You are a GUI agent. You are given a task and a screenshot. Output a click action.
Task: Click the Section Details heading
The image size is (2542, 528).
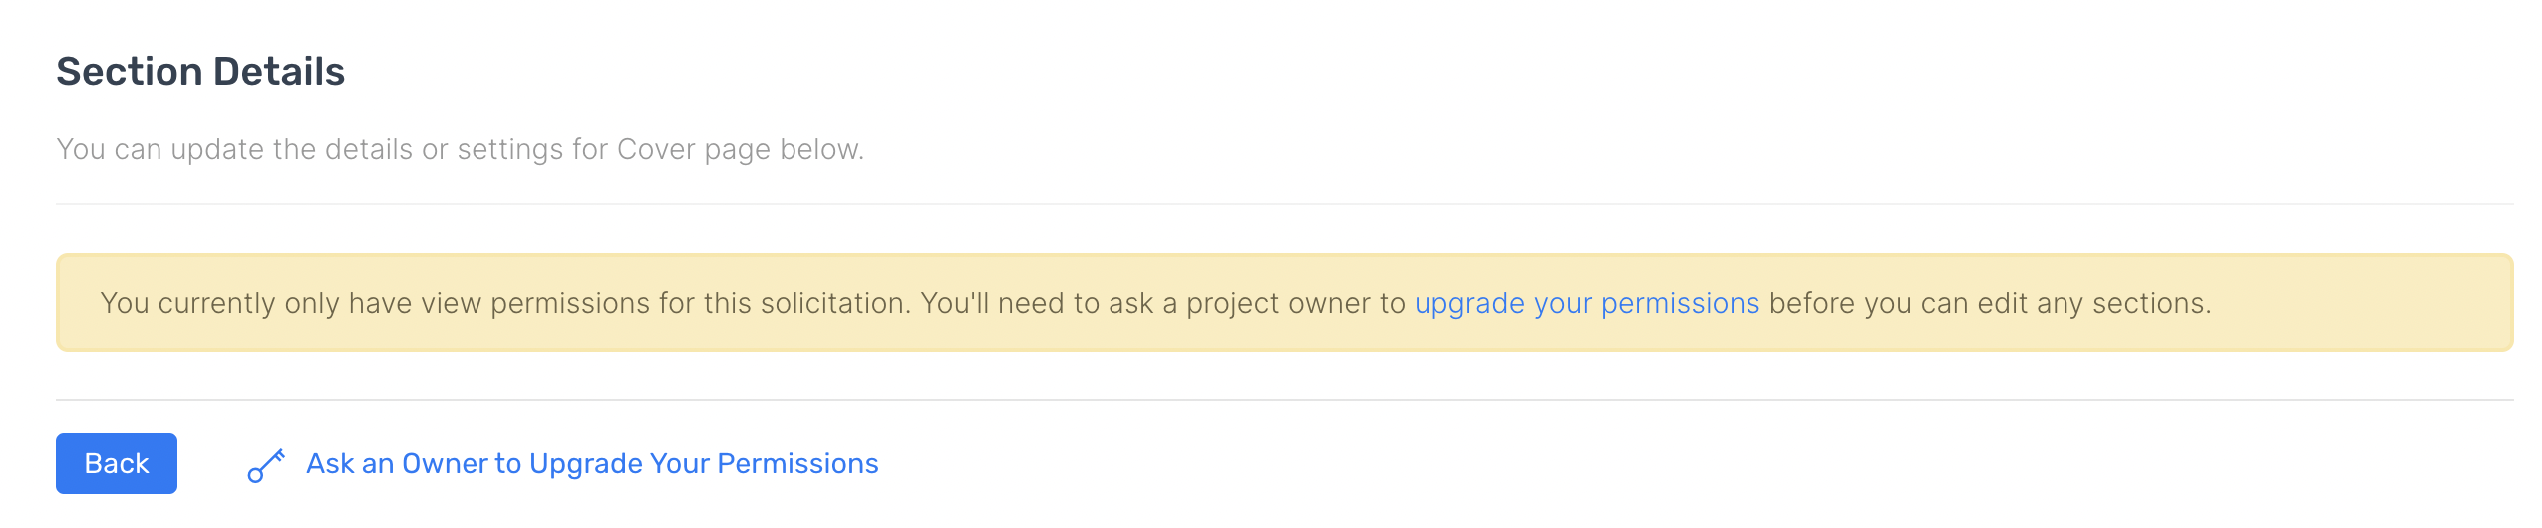(x=200, y=72)
